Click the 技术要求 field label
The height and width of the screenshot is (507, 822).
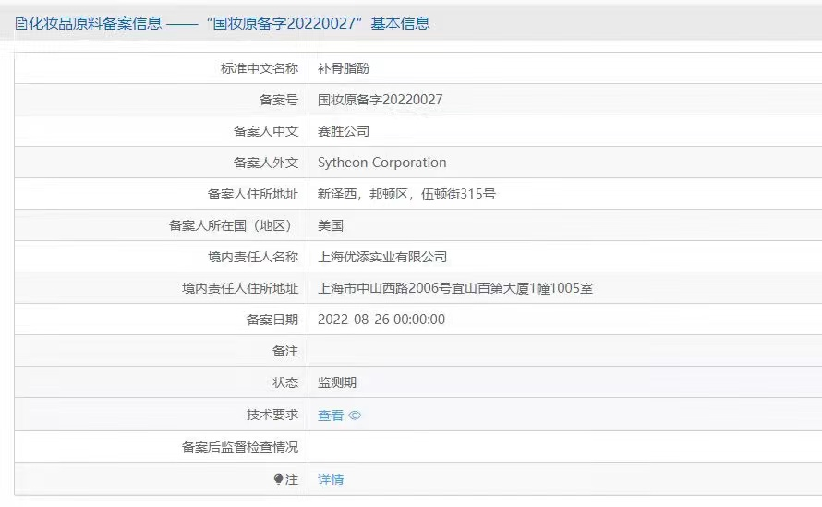click(x=272, y=416)
